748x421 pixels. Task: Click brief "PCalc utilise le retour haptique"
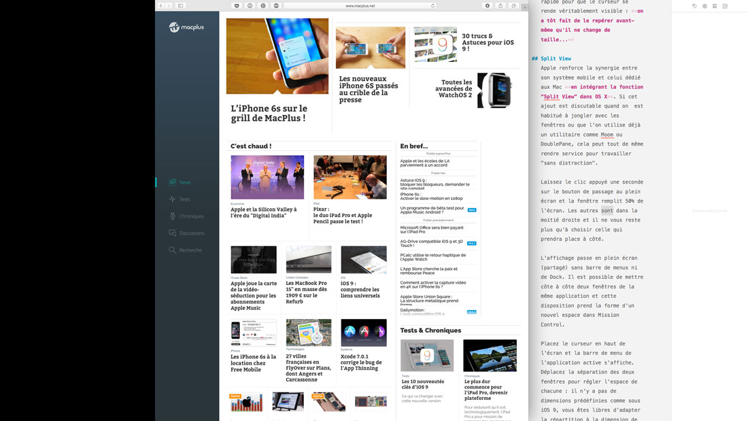coord(432,257)
